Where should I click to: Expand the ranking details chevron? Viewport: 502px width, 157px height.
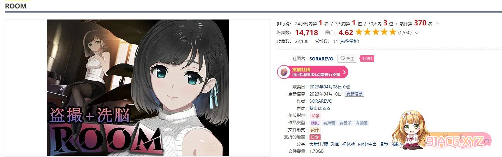point(438,23)
